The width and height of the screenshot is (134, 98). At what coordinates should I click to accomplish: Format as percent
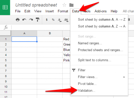[x=53, y=20]
